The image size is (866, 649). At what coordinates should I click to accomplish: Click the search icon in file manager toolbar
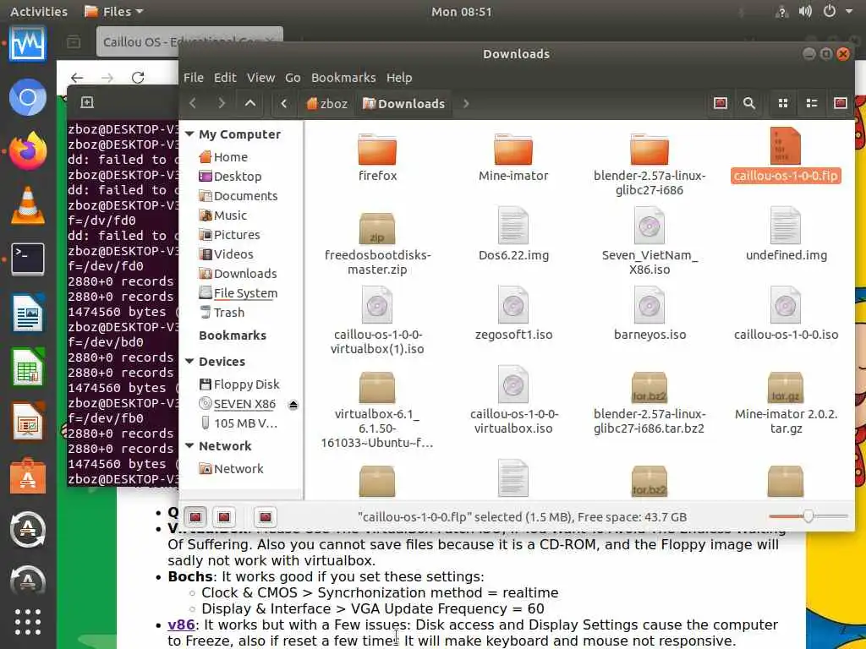(x=749, y=103)
